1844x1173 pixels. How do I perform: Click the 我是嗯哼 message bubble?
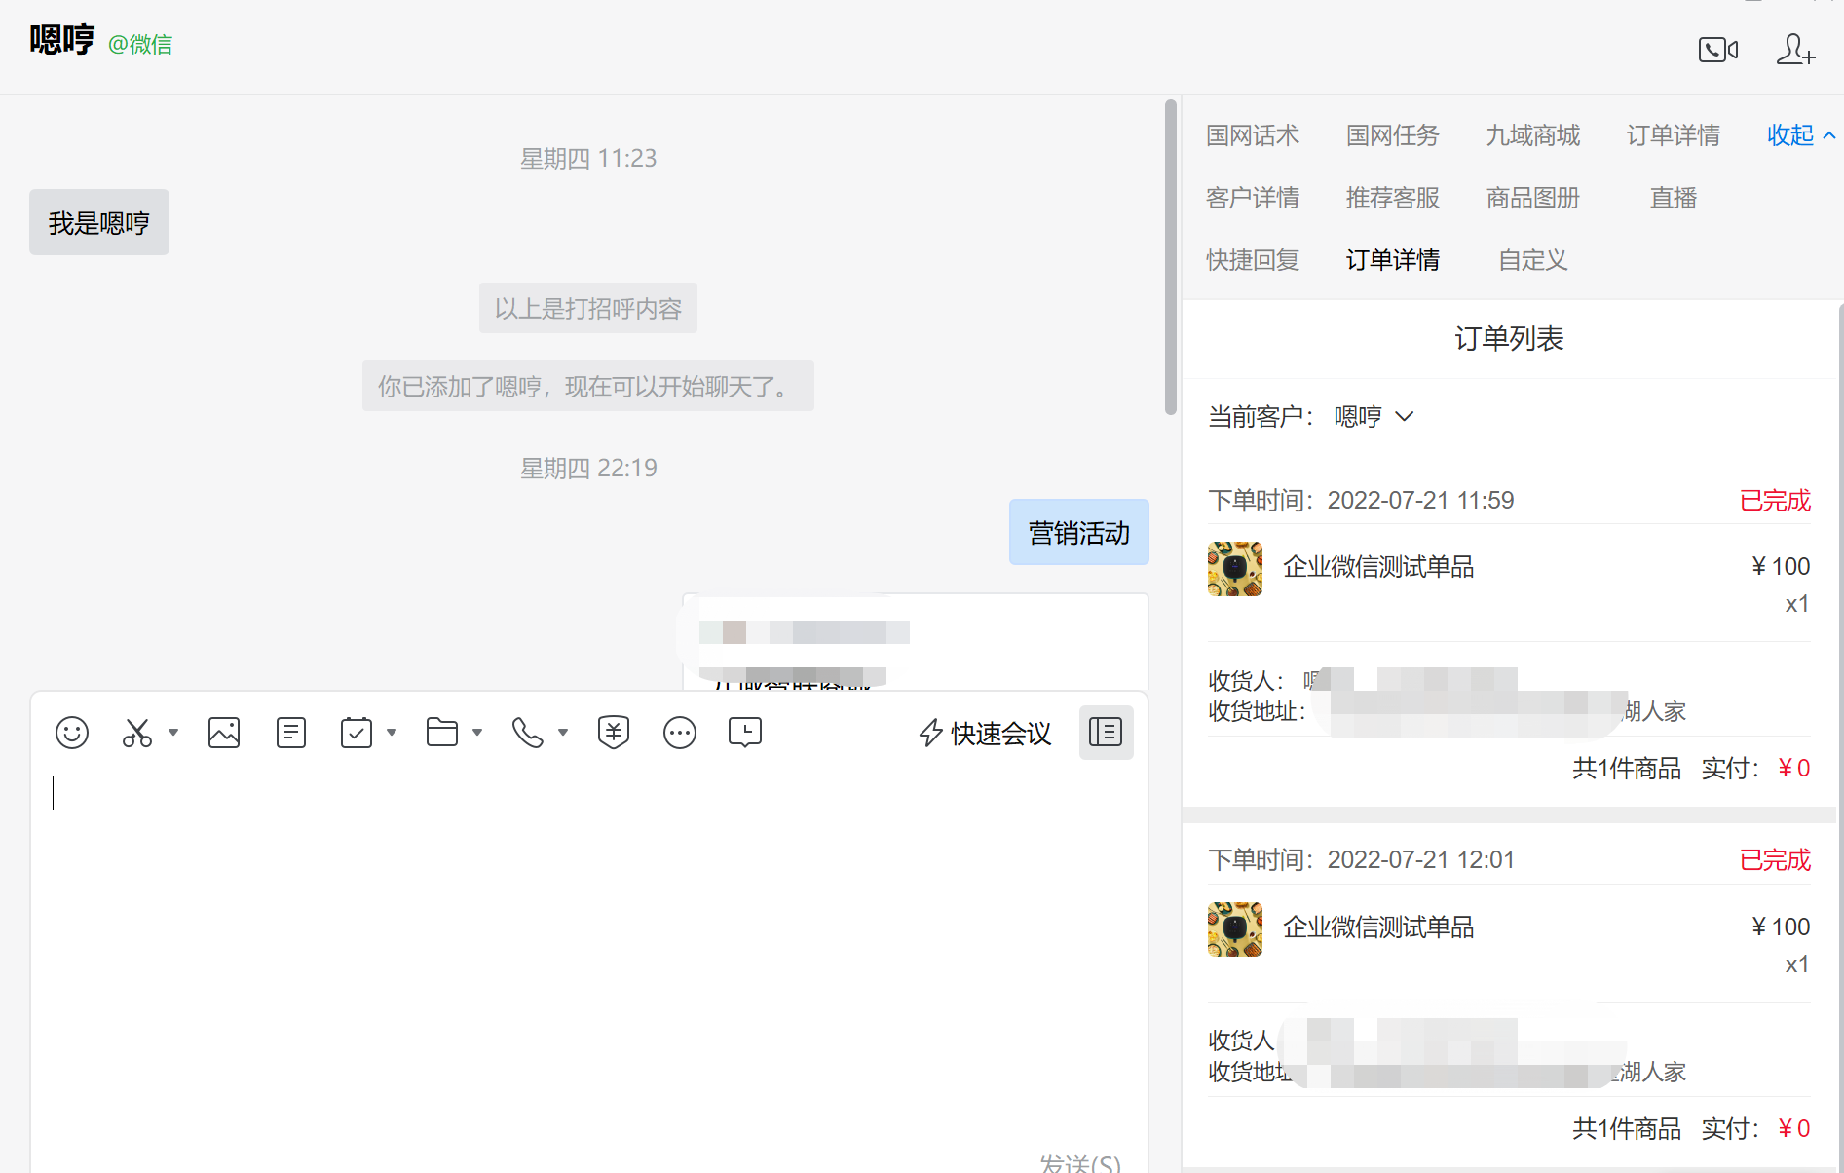click(99, 223)
